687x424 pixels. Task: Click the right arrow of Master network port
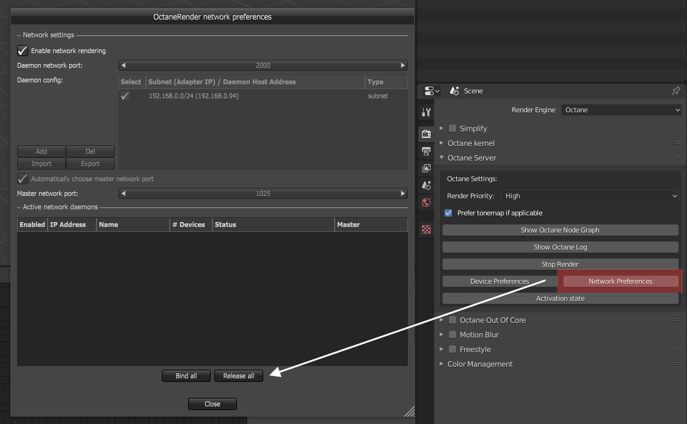[402, 193]
